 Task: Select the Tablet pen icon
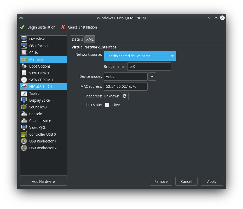click(24, 93)
